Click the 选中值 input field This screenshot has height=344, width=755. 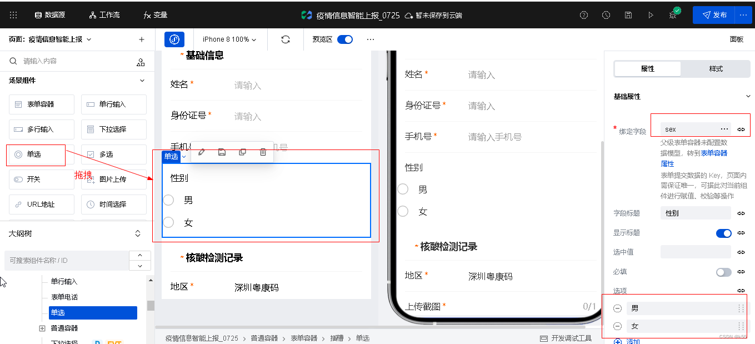click(696, 252)
